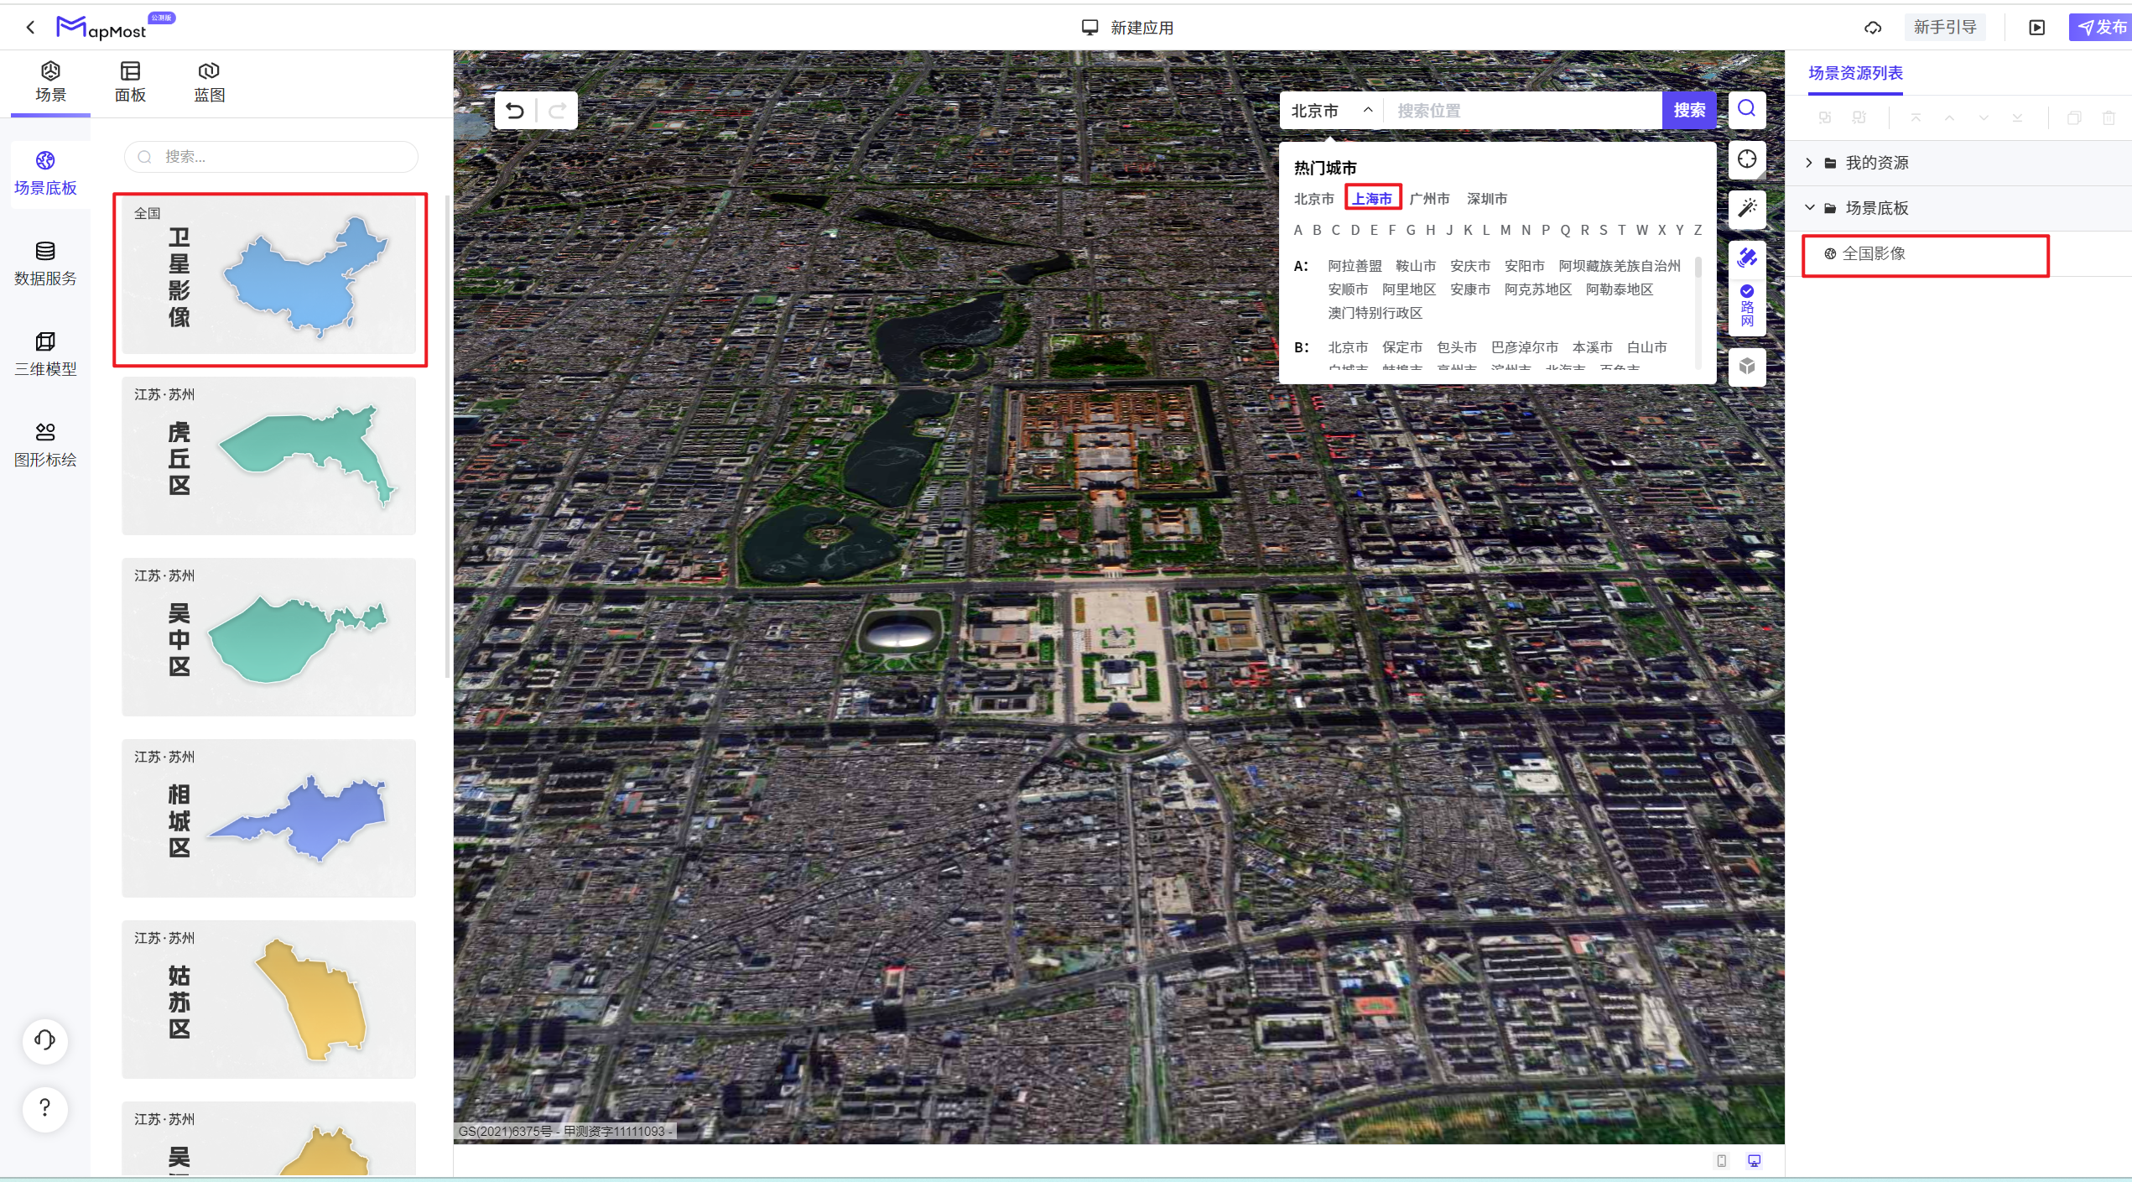
Task: Focus the baseplate 搜索 search field
Action: tap(271, 157)
